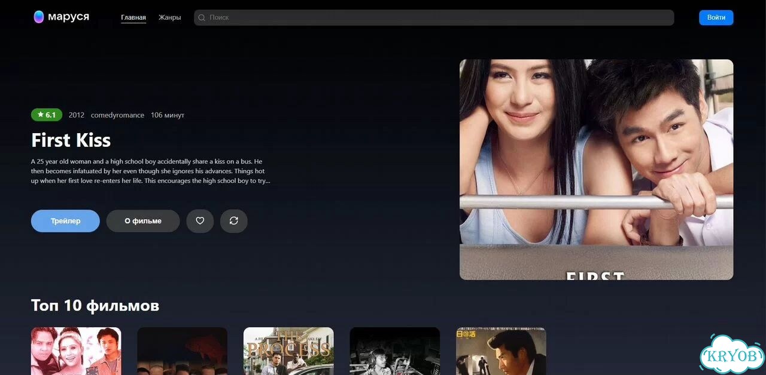Open the О фильме details button
Viewport: 766px width, 375px height.
(x=143, y=221)
